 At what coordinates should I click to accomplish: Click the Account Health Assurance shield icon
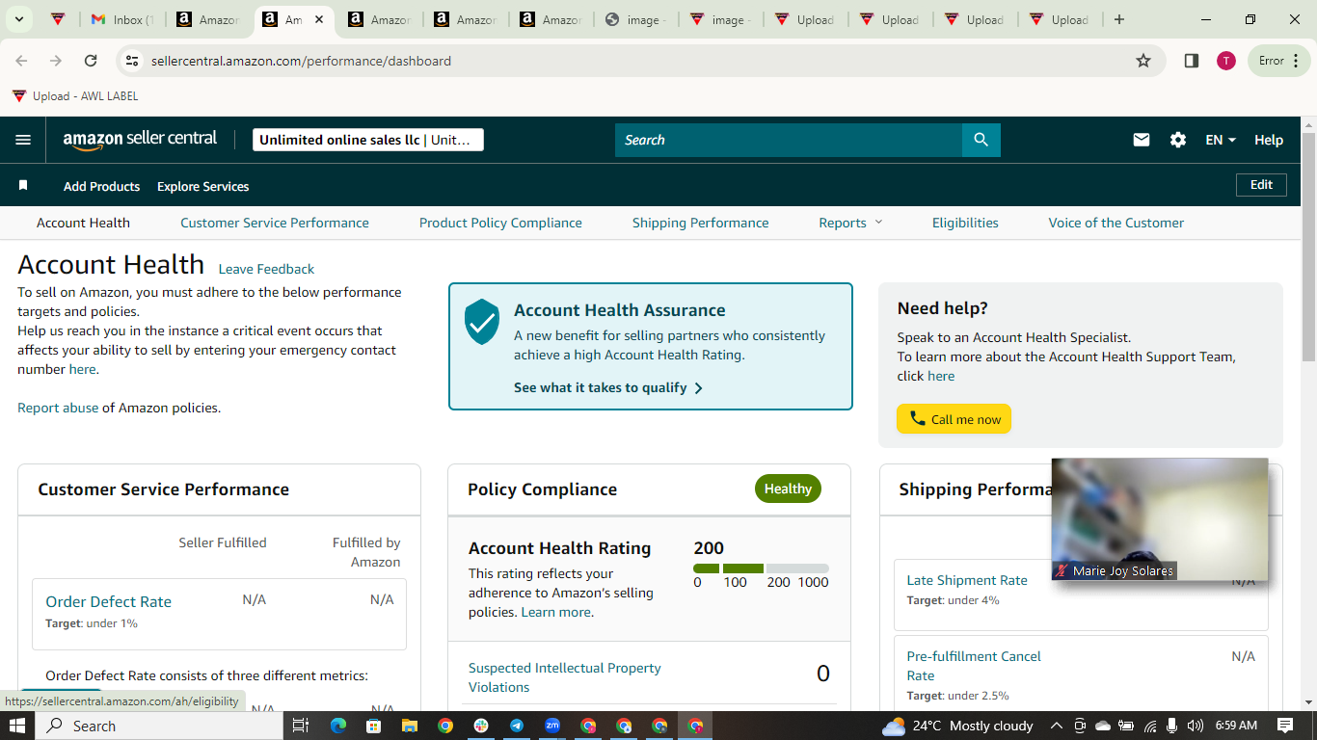(482, 322)
